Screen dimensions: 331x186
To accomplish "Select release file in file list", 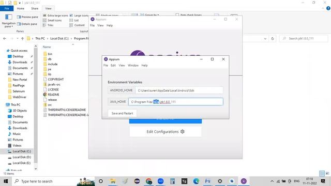I will click(50, 100).
